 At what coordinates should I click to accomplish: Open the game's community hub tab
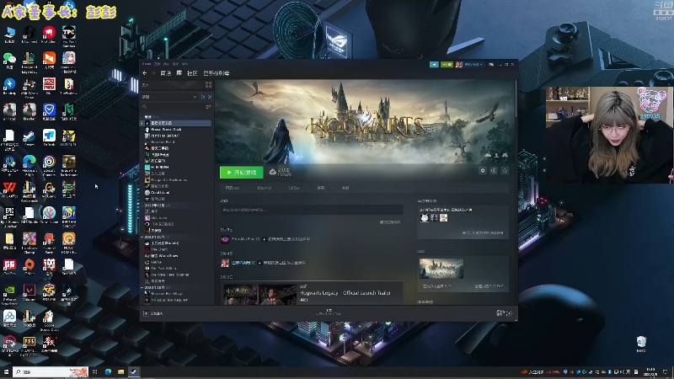click(x=265, y=188)
